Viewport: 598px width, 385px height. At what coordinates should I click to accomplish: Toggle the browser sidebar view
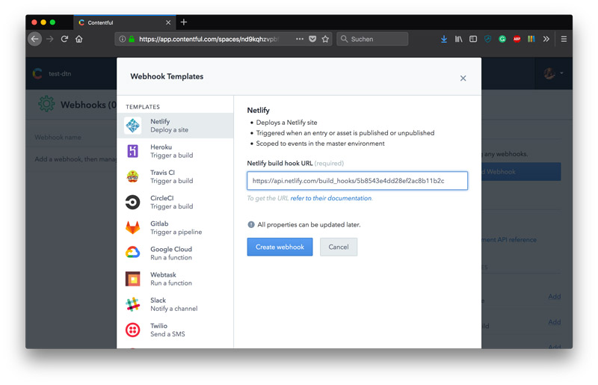pos(473,39)
